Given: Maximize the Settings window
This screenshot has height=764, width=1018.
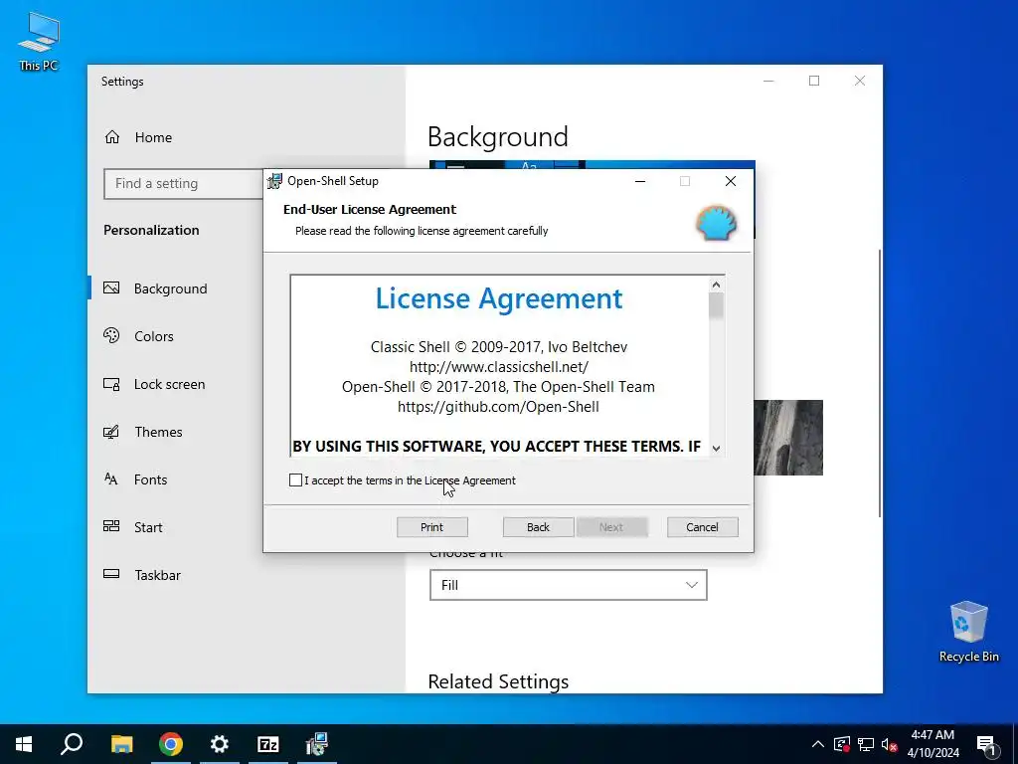Looking at the screenshot, I should (814, 81).
